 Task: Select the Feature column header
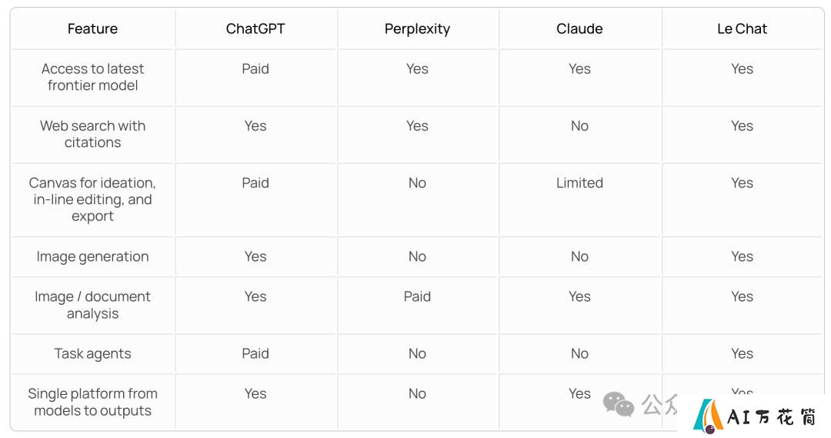(93, 28)
